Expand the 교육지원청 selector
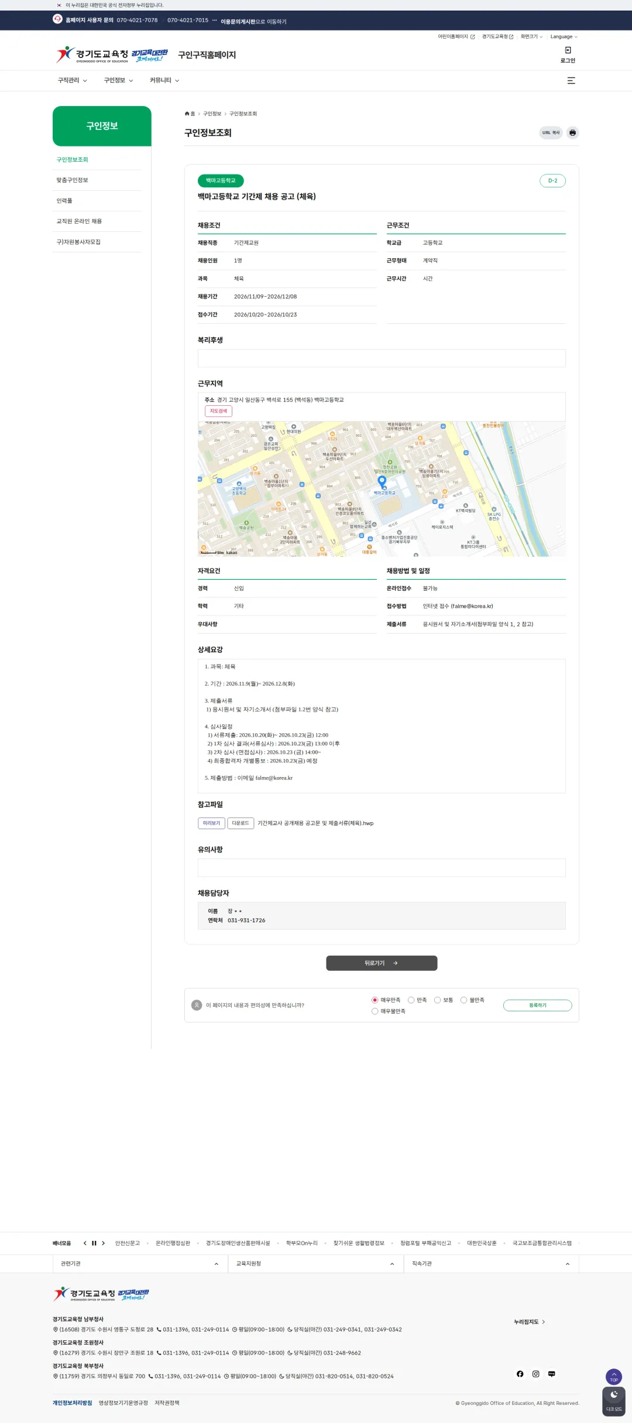632x1423 pixels. (315, 1264)
